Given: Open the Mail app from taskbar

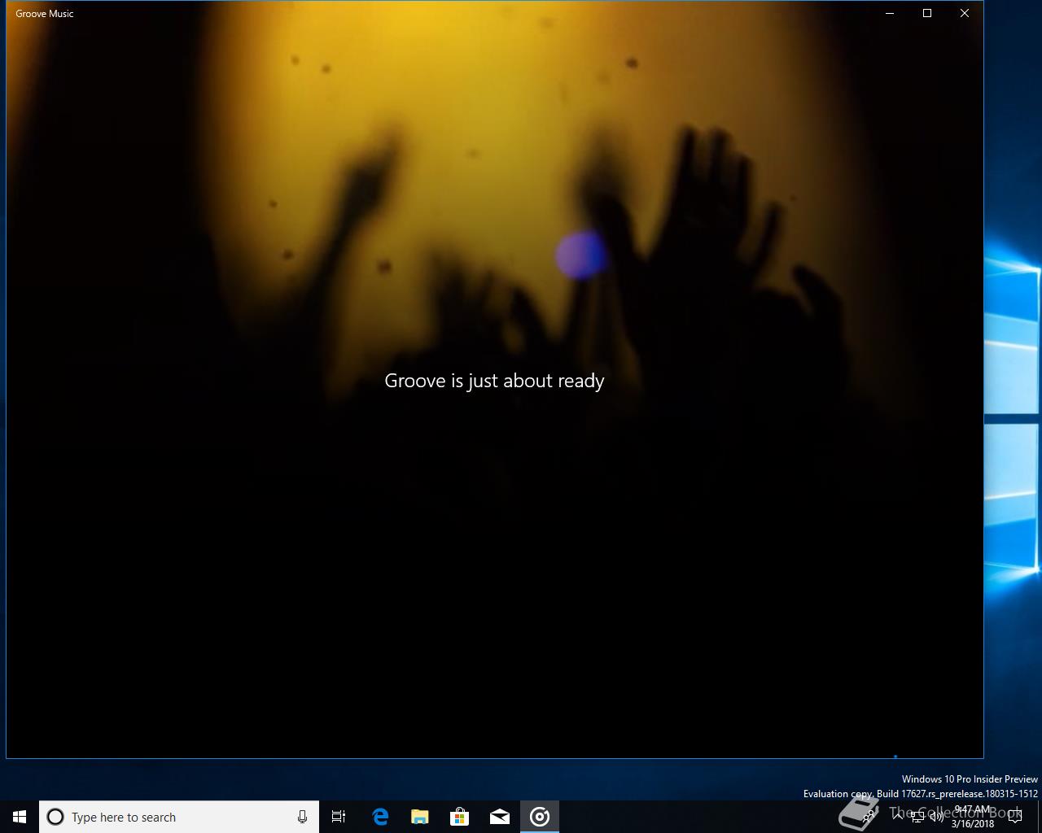Looking at the screenshot, I should point(499,817).
